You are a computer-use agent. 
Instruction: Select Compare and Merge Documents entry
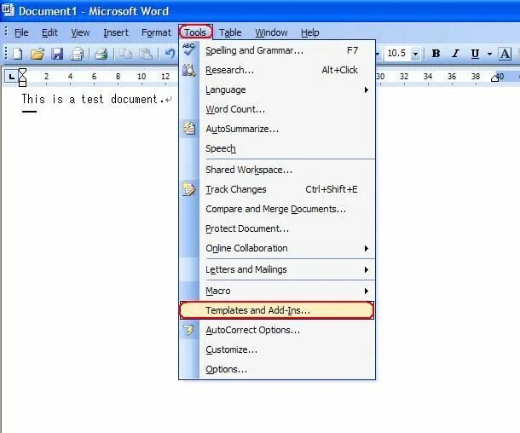pyautogui.click(x=277, y=209)
